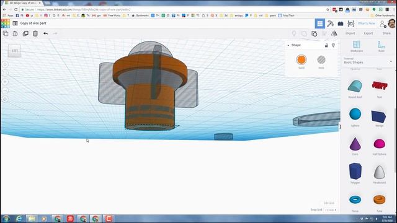Click the Import button
The width and height of the screenshot is (397, 223).
click(350, 33)
